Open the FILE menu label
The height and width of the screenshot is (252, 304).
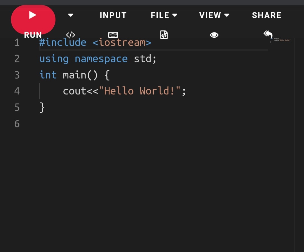[160, 15]
